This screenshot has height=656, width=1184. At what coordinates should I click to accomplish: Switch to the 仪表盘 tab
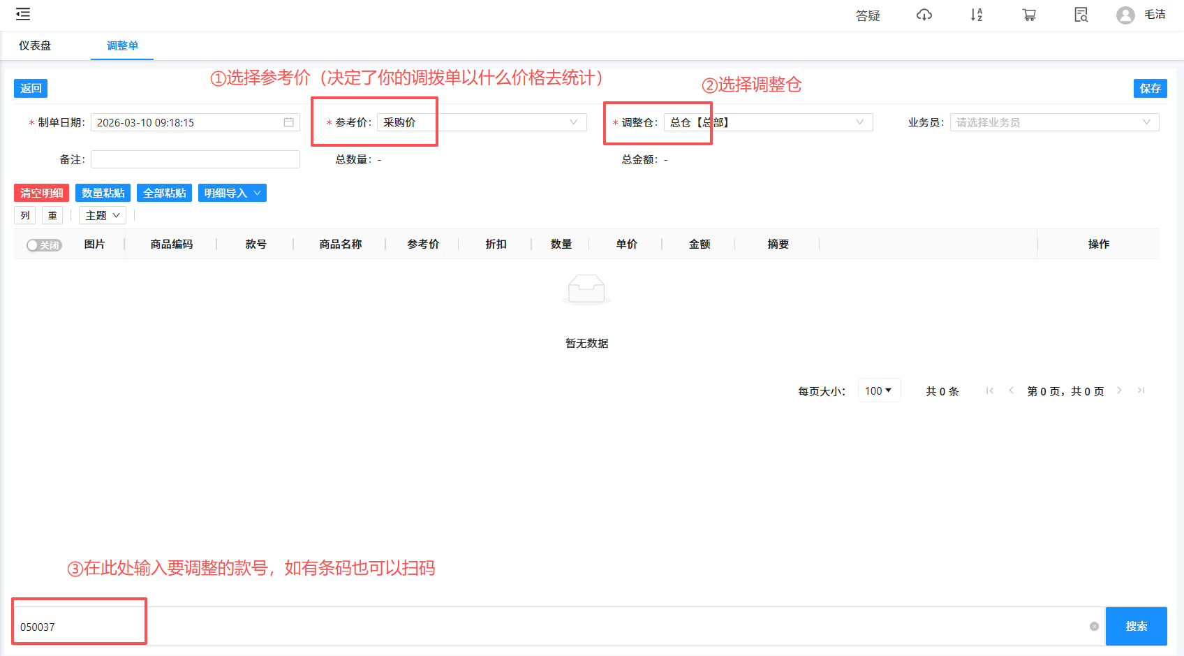34,45
